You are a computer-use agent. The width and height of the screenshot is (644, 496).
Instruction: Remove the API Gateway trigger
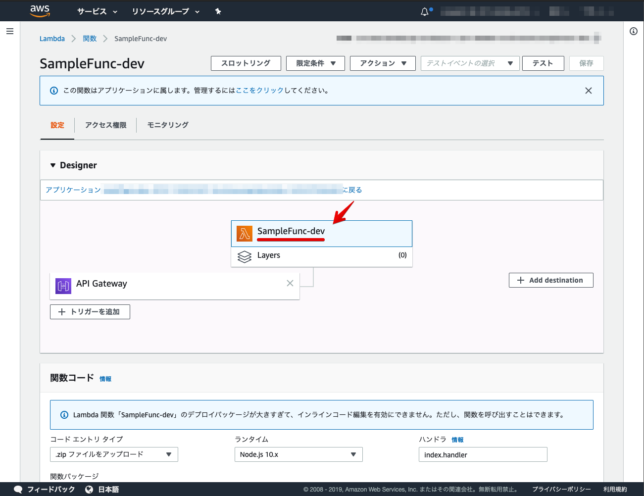[290, 283]
